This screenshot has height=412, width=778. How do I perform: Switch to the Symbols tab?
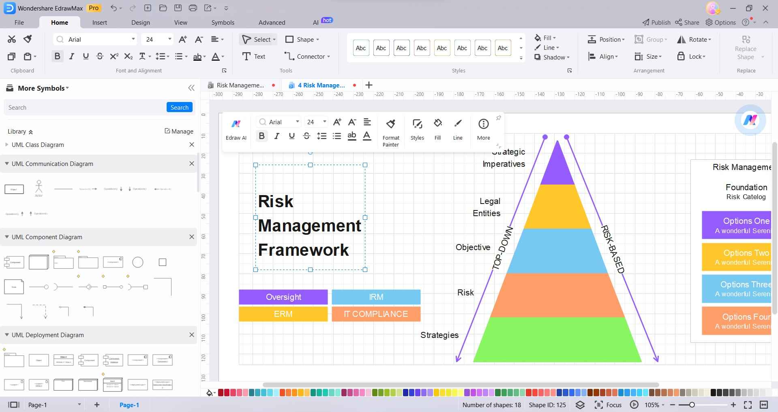pos(223,23)
